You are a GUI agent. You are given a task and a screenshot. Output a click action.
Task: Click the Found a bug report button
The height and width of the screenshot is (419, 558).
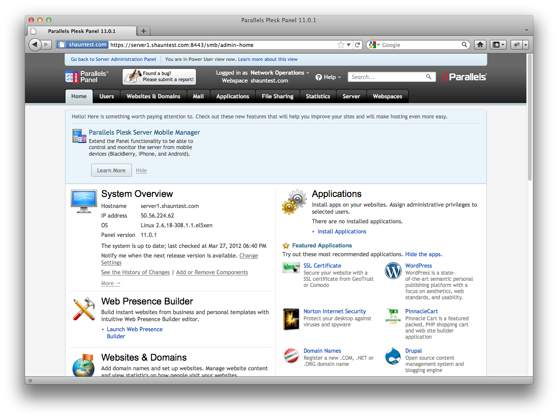click(159, 77)
